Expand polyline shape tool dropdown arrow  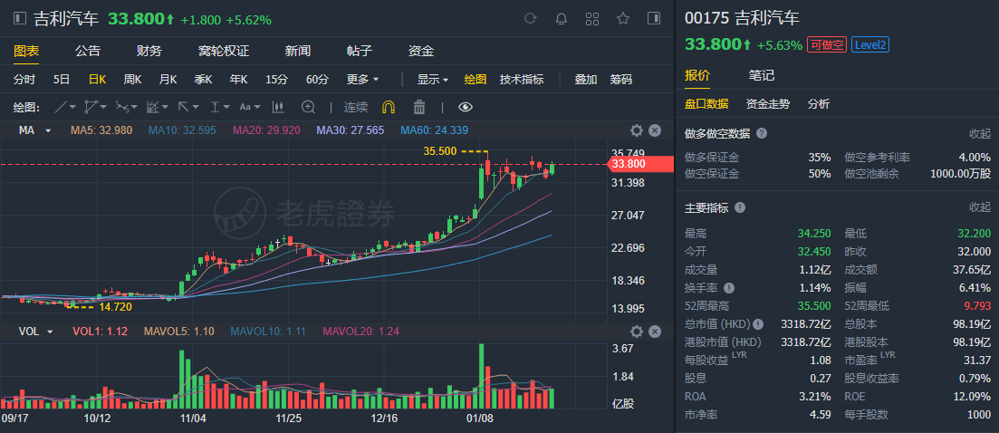pos(103,107)
